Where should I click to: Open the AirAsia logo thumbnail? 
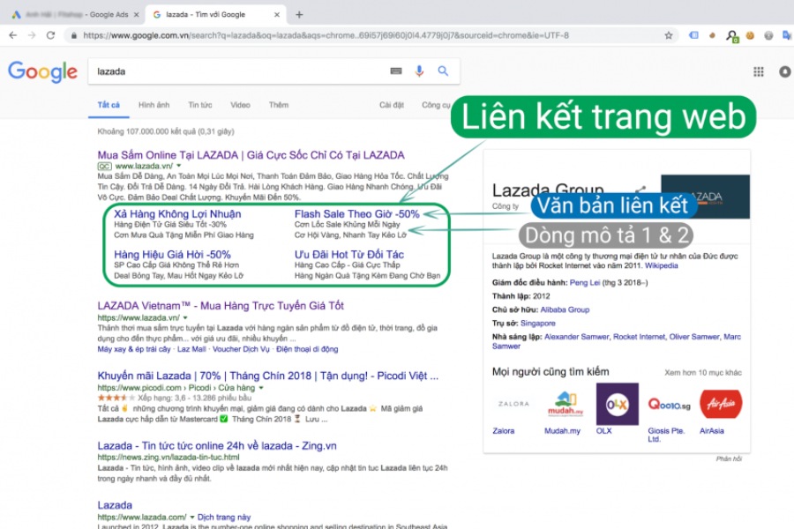(721, 404)
